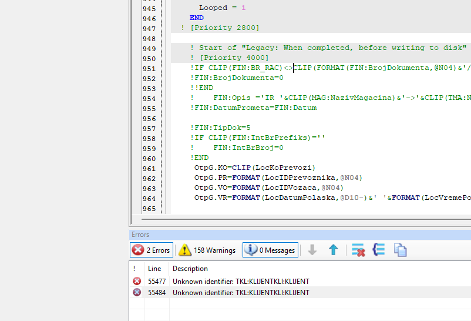Viewport: 471px width, 321px height.
Task: Click the error icon on line 55484 row
Action: tap(137, 292)
